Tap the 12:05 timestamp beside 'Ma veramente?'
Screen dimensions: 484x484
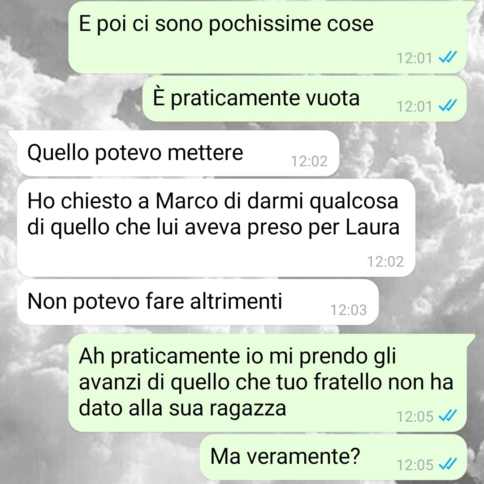(415, 465)
